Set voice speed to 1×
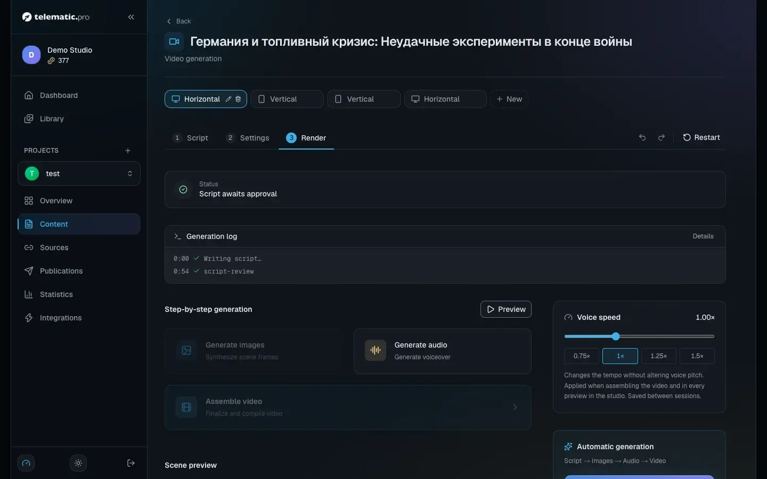 click(x=620, y=356)
